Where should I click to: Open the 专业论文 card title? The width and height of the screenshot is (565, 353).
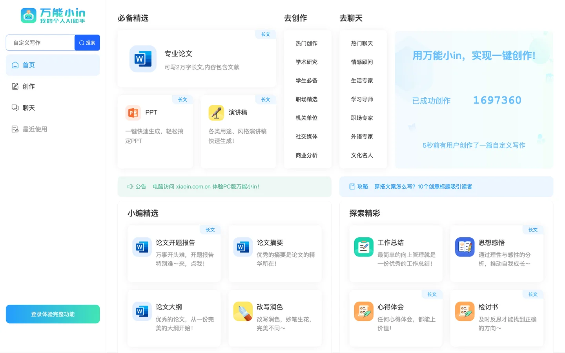pyautogui.click(x=178, y=54)
